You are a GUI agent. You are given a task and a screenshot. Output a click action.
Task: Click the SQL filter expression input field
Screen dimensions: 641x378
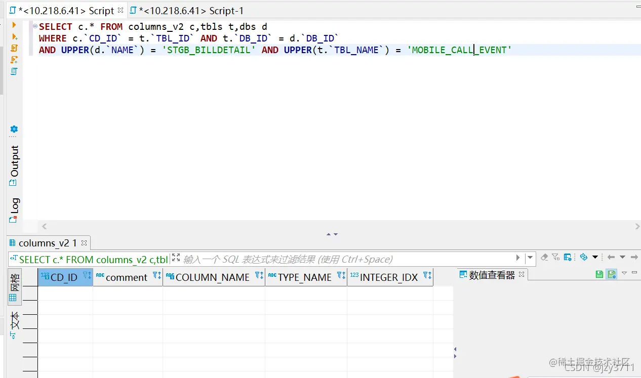tap(347, 259)
